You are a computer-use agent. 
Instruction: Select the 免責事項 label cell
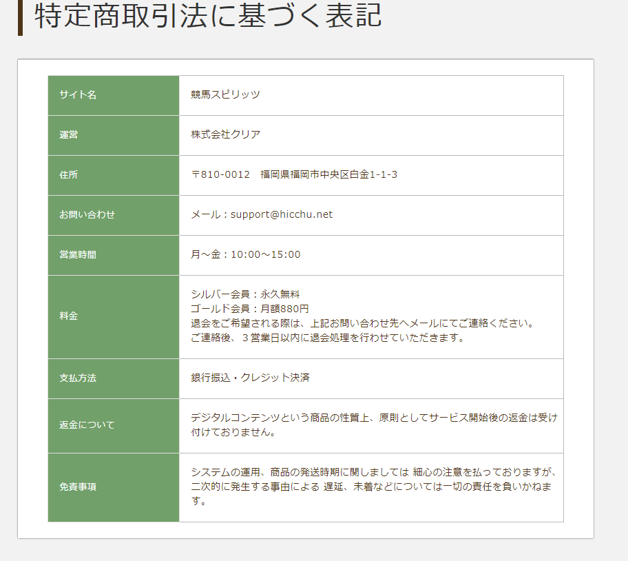114,488
